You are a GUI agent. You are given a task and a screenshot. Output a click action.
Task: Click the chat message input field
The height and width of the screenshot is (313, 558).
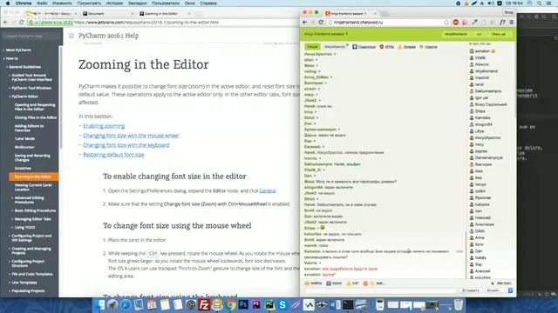(x=381, y=290)
